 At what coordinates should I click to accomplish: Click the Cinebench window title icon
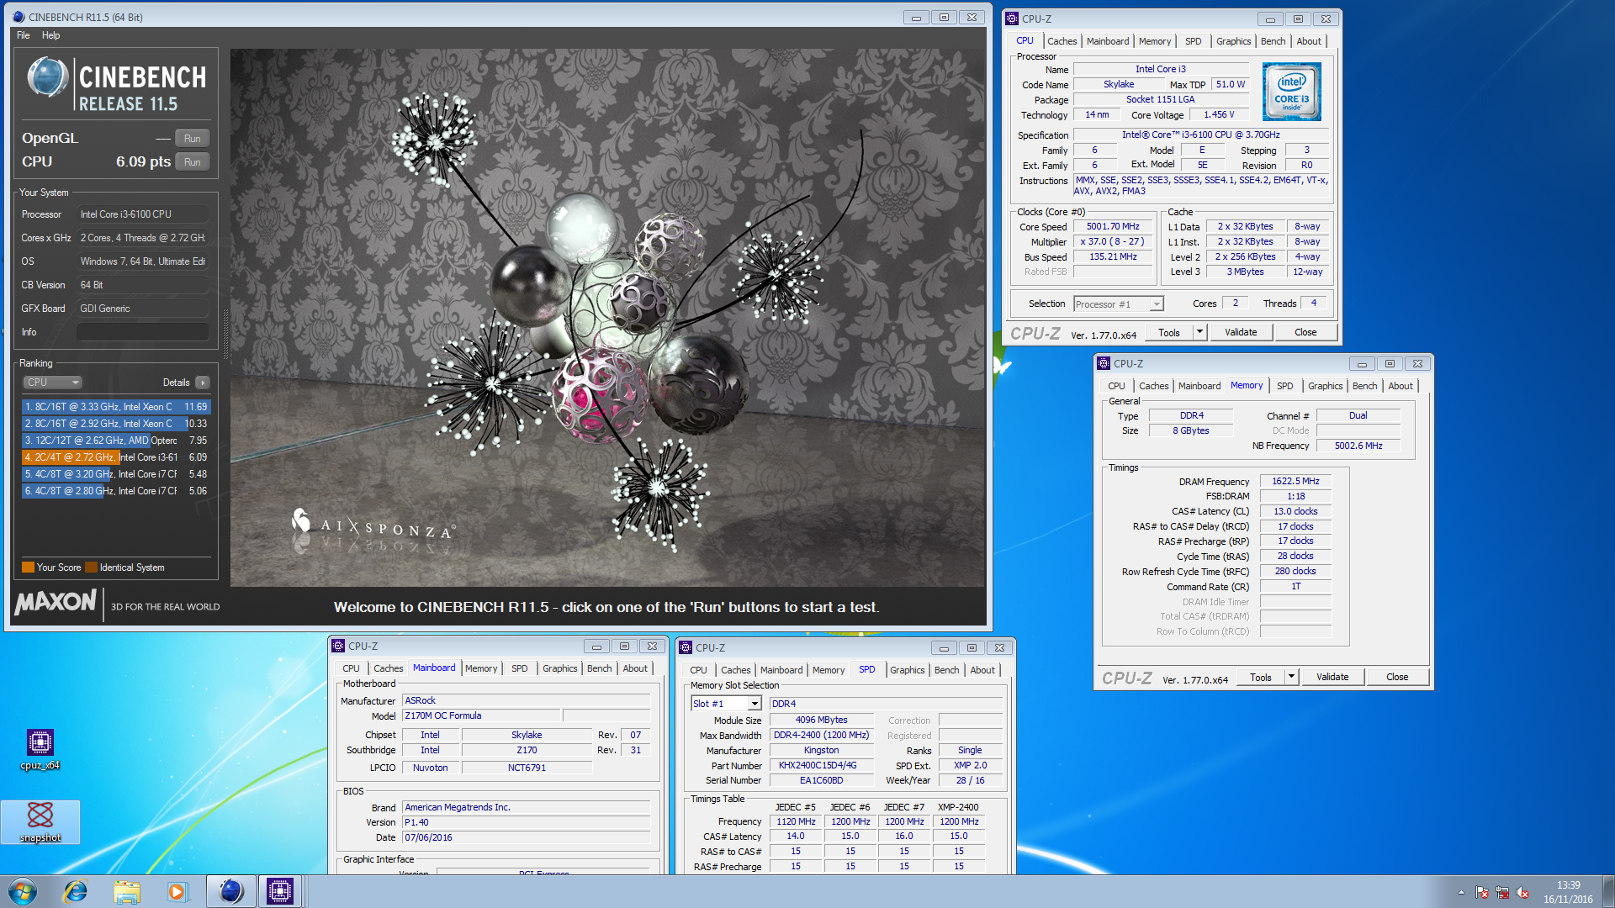pos(19,17)
